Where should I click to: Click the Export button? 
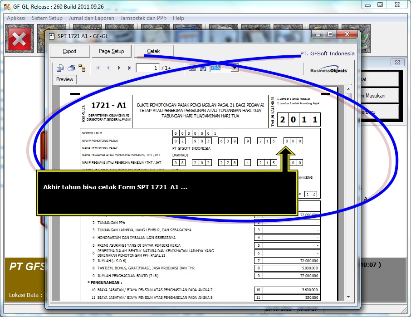pos(70,51)
